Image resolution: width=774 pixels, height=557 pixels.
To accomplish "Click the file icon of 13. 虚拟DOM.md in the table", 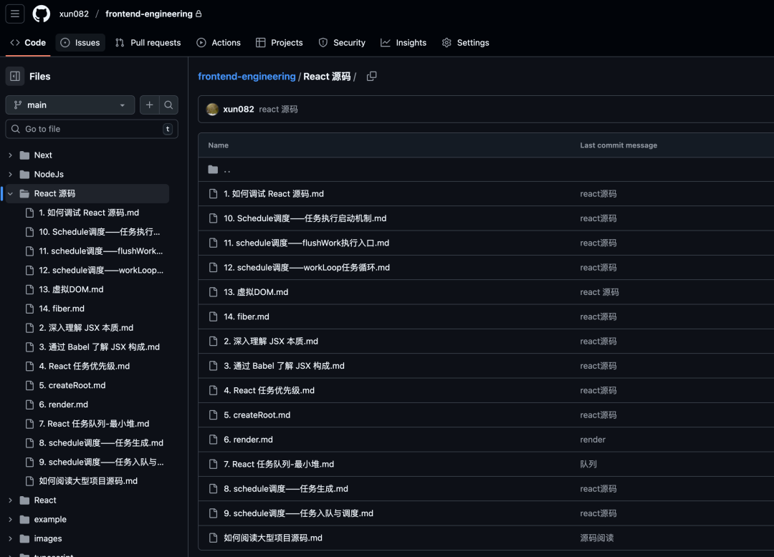I will [214, 292].
